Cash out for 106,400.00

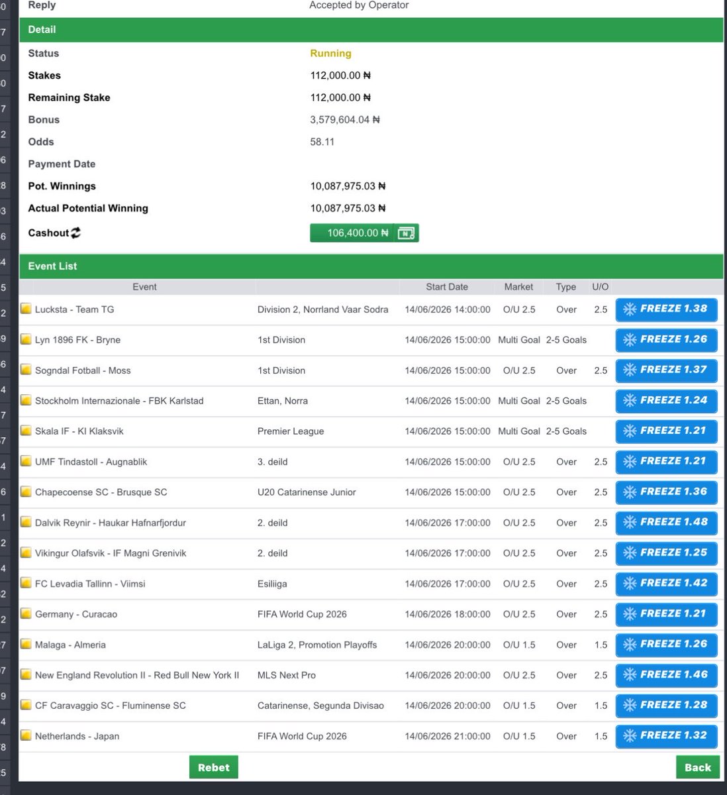point(364,233)
